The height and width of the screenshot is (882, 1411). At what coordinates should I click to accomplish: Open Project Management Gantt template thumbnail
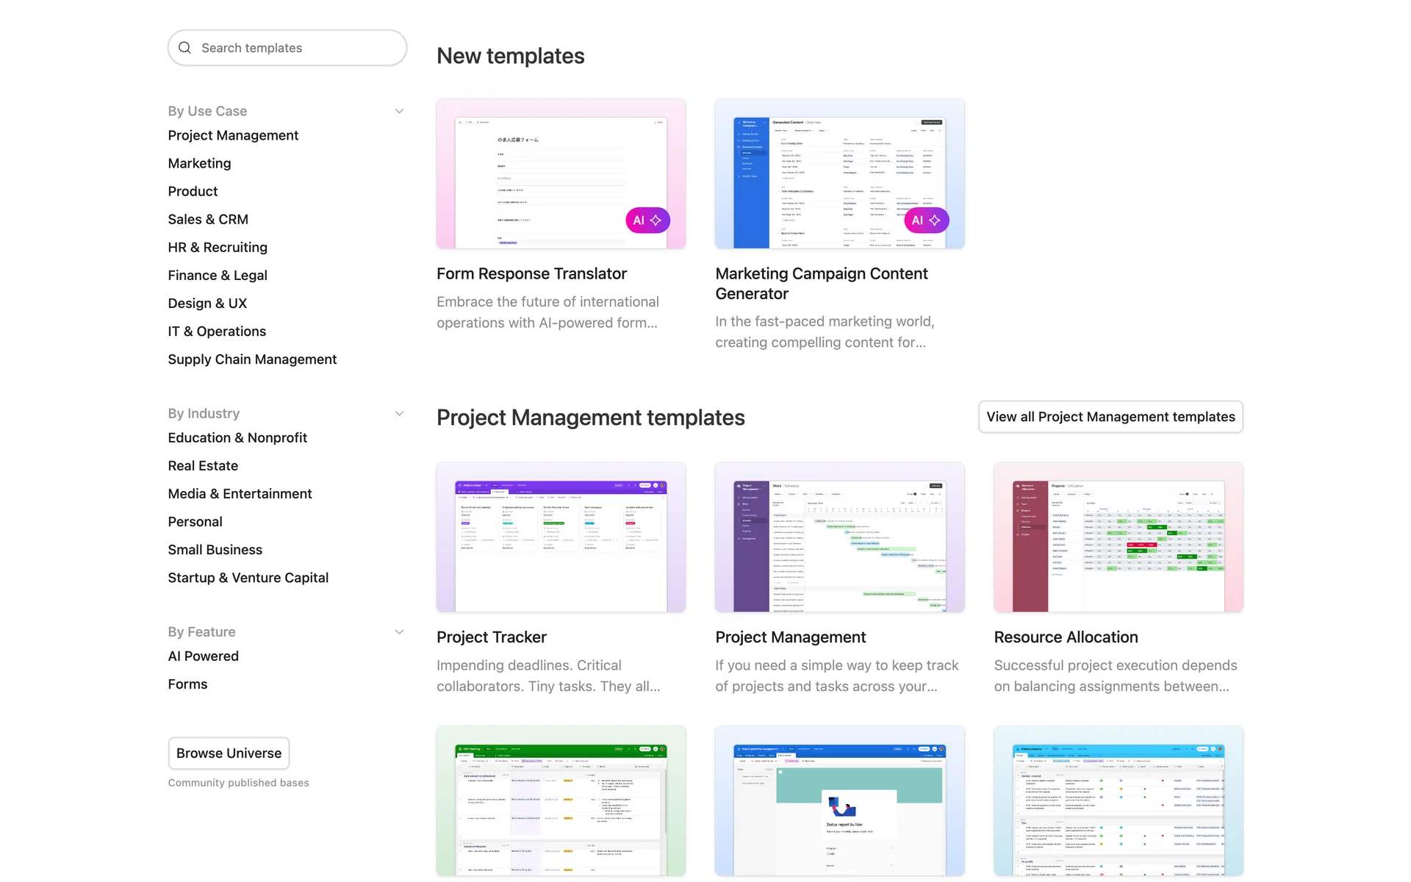(x=839, y=537)
